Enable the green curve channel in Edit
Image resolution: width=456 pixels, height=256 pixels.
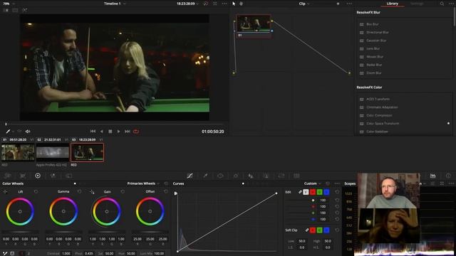point(319,192)
